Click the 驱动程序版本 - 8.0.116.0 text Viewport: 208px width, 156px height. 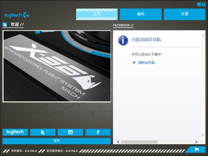click(x=62, y=151)
